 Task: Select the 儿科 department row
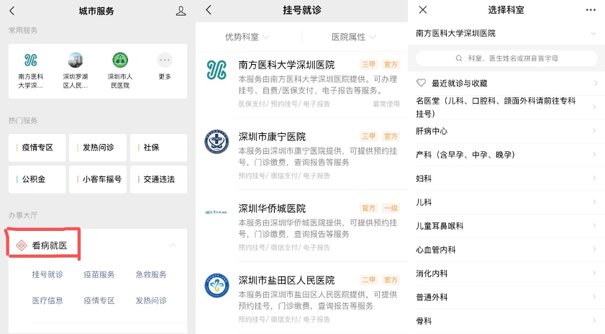[x=506, y=202]
